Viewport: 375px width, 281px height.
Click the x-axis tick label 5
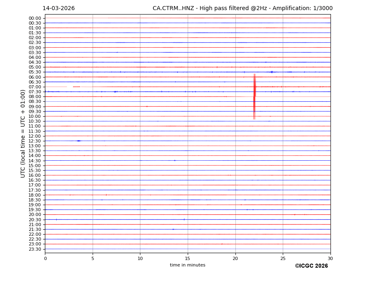(x=93, y=258)
